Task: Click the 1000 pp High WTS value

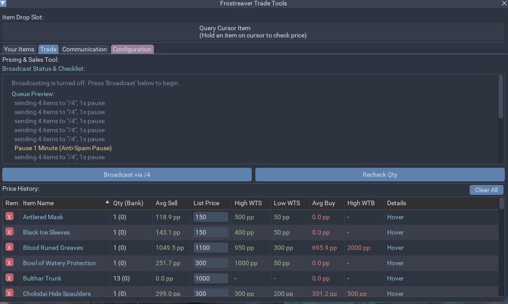Action: click(246, 263)
